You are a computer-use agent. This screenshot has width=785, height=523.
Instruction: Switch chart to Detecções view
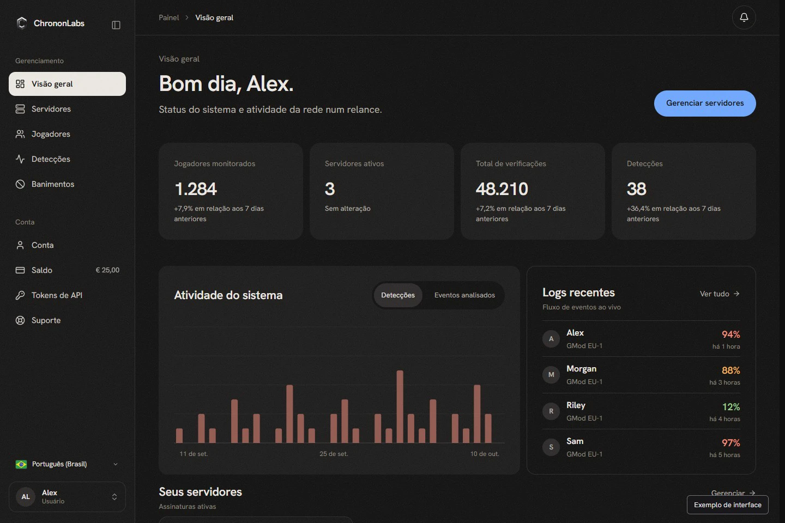[x=398, y=295]
